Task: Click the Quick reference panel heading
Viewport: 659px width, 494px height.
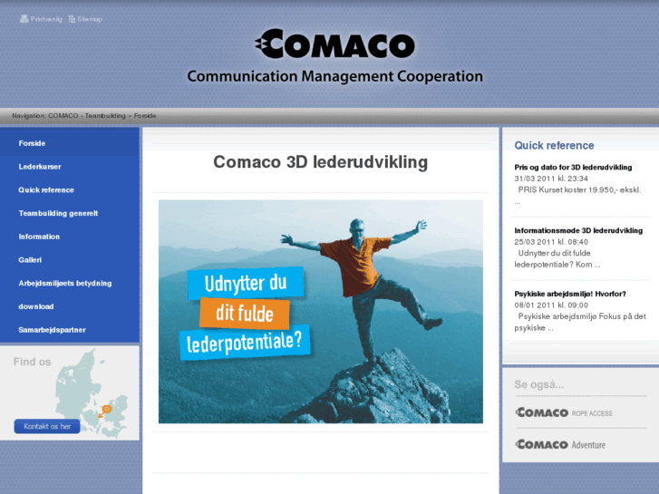Action: pyautogui.click(x=555, y=145)
